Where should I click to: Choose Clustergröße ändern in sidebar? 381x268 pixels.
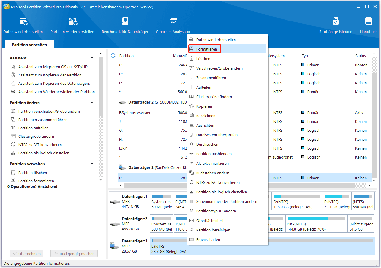[36, 136]
